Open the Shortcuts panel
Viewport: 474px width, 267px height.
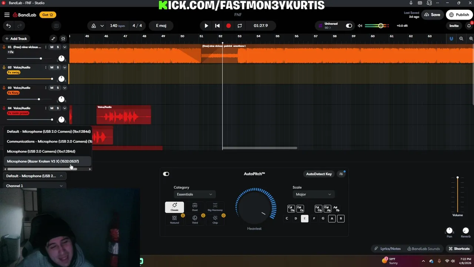(x=459, y=249)
